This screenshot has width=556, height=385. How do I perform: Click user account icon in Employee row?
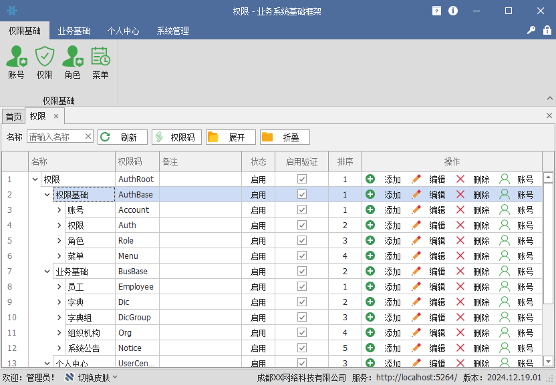(505, 286)
